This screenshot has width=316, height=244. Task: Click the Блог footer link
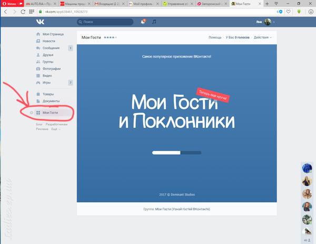pyautogui.click(x=39, y=124)
